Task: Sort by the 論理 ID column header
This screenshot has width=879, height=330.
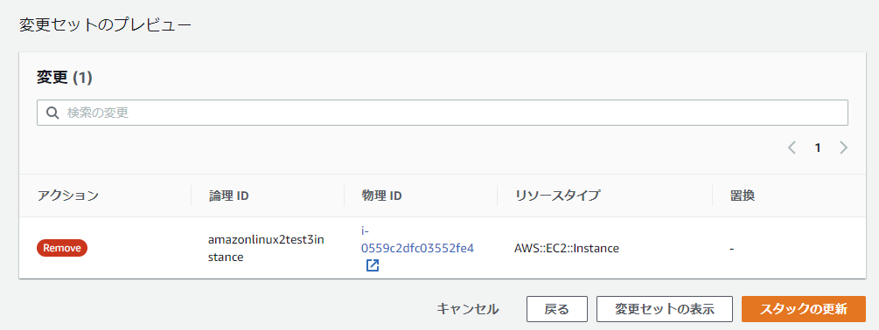Action: coord(228,196)
